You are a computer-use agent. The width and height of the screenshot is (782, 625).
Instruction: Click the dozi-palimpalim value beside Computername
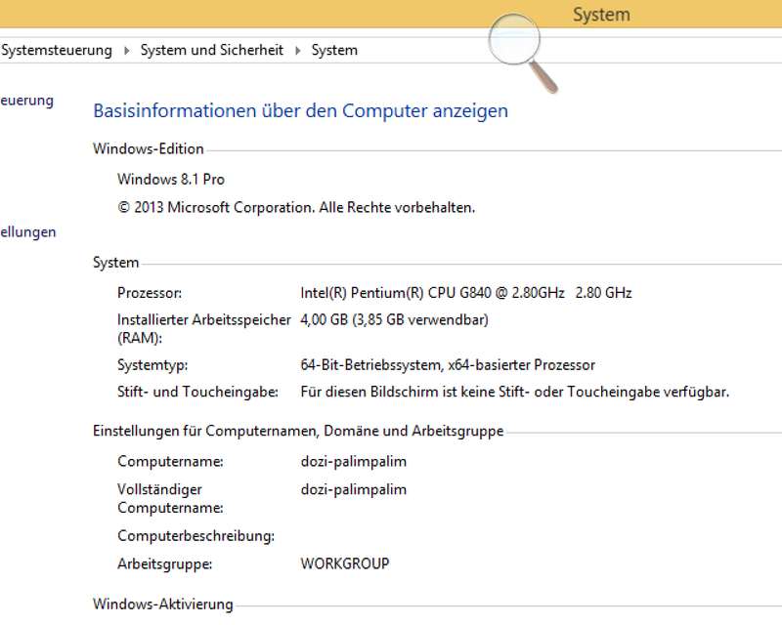353,461
